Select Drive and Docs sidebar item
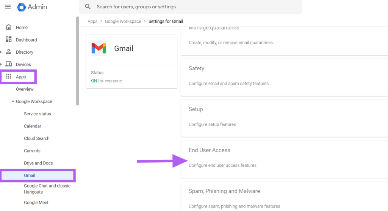This screenshot has height=211, width=388. pos(38,163)
